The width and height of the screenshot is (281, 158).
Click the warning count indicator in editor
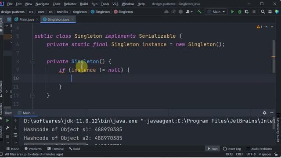pos(259,27)
